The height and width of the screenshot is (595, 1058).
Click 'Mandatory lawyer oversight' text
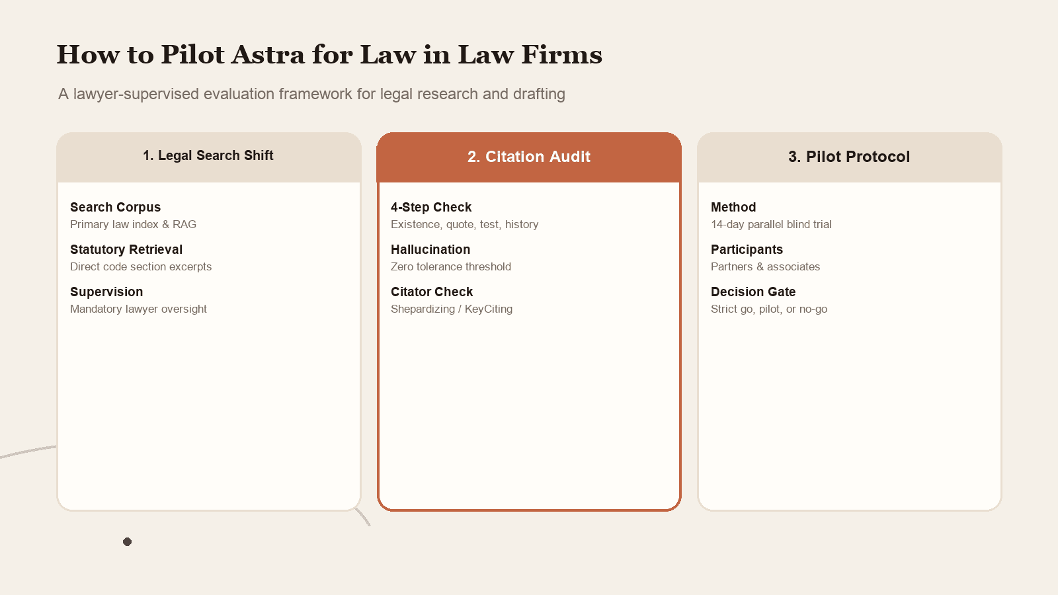(138, 309)
